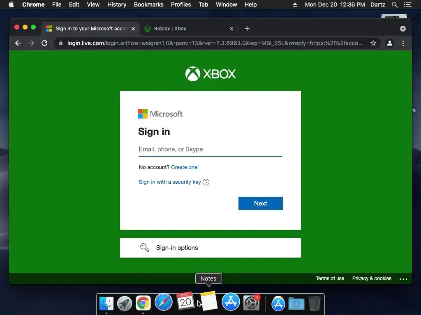Image resolution: width=421 pixels, height=315 pixels.
Task: Open the File menu
Action: pyautogui.click(x=57, y=4)
